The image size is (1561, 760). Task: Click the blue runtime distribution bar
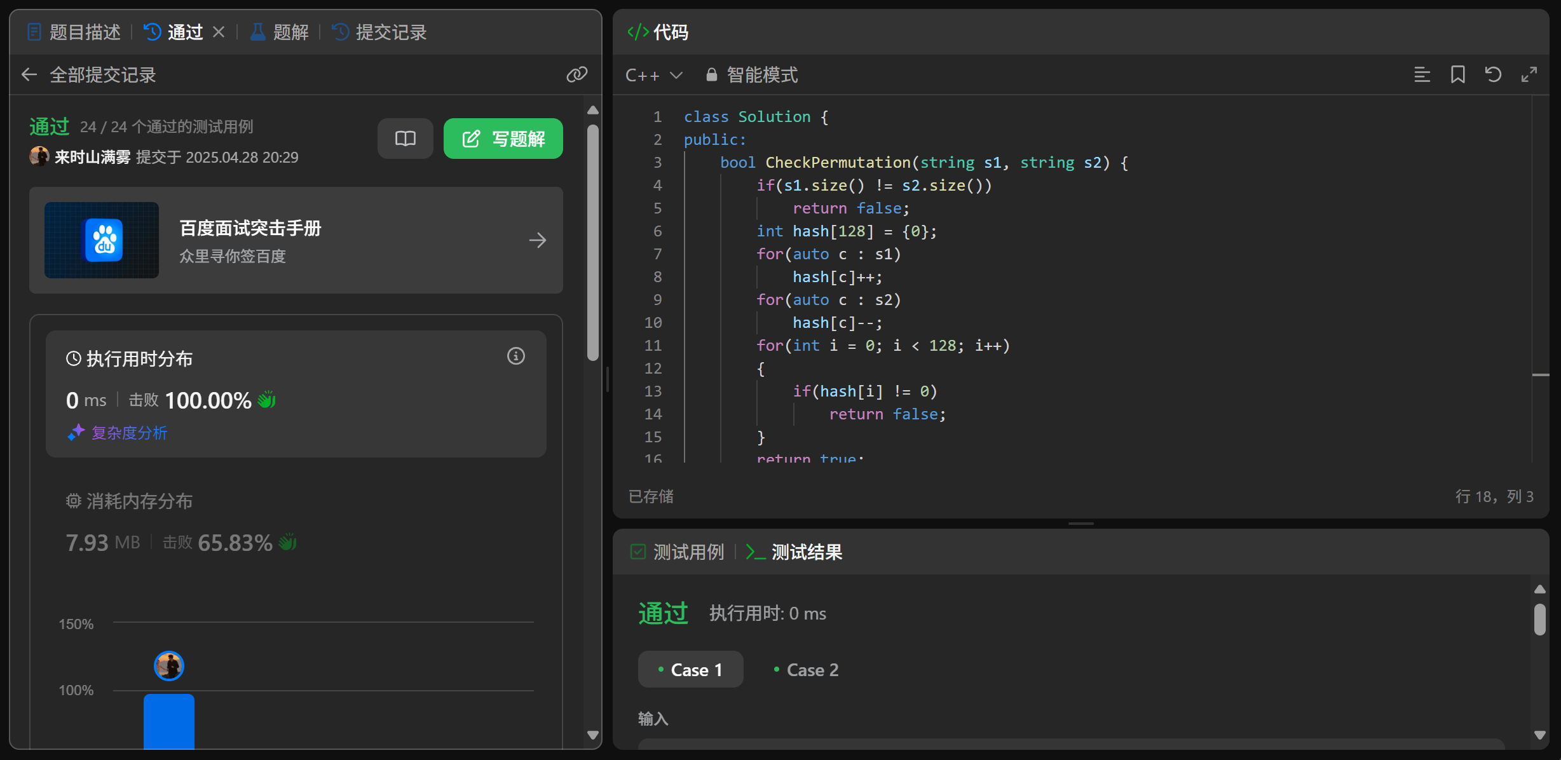click(x=168, y=721)
